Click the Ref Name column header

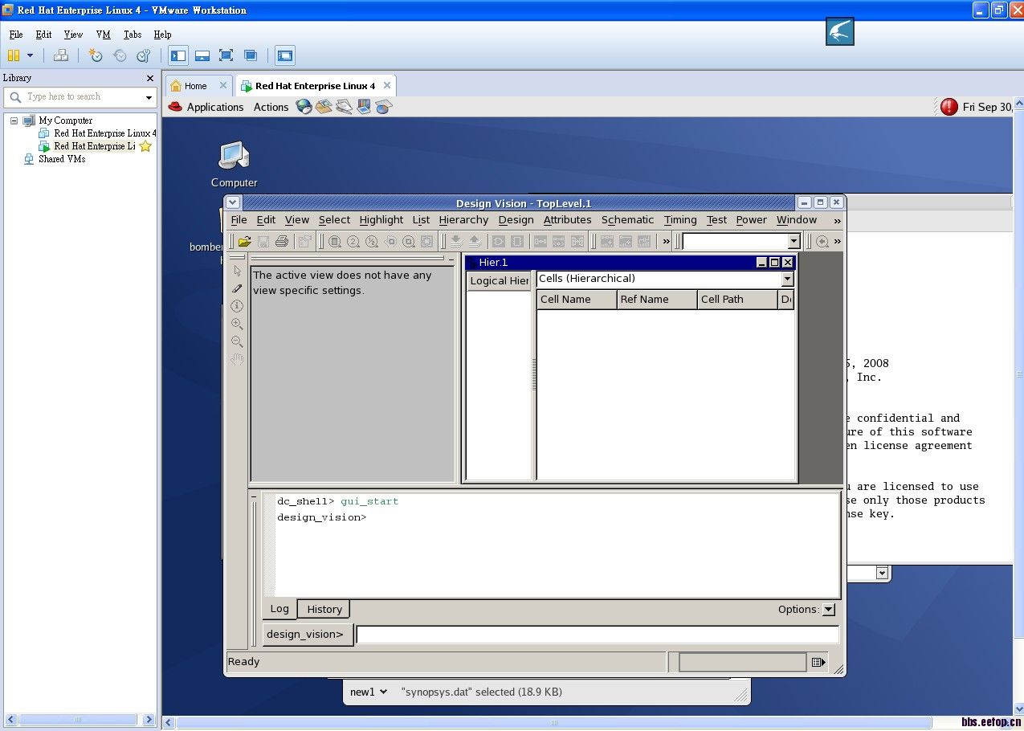pyautogui.click(x=656, y=300)
